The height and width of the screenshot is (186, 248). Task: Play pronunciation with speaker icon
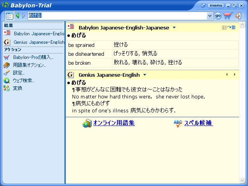tap(239, 15)
